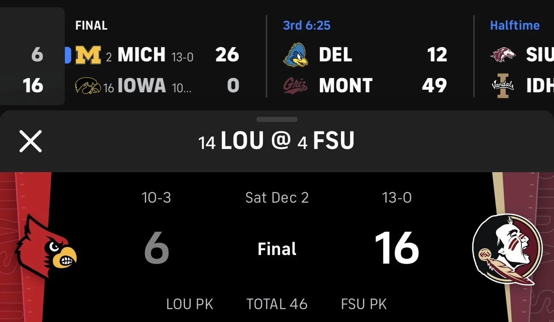Screen dimensions: 554x322
Task: Tap the Louisville Cardinals logo
Action: pos(46,248)
